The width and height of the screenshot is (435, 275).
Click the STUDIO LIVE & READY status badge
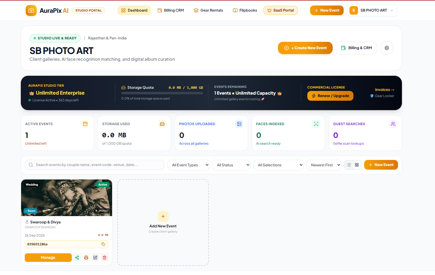click(55, 38)
